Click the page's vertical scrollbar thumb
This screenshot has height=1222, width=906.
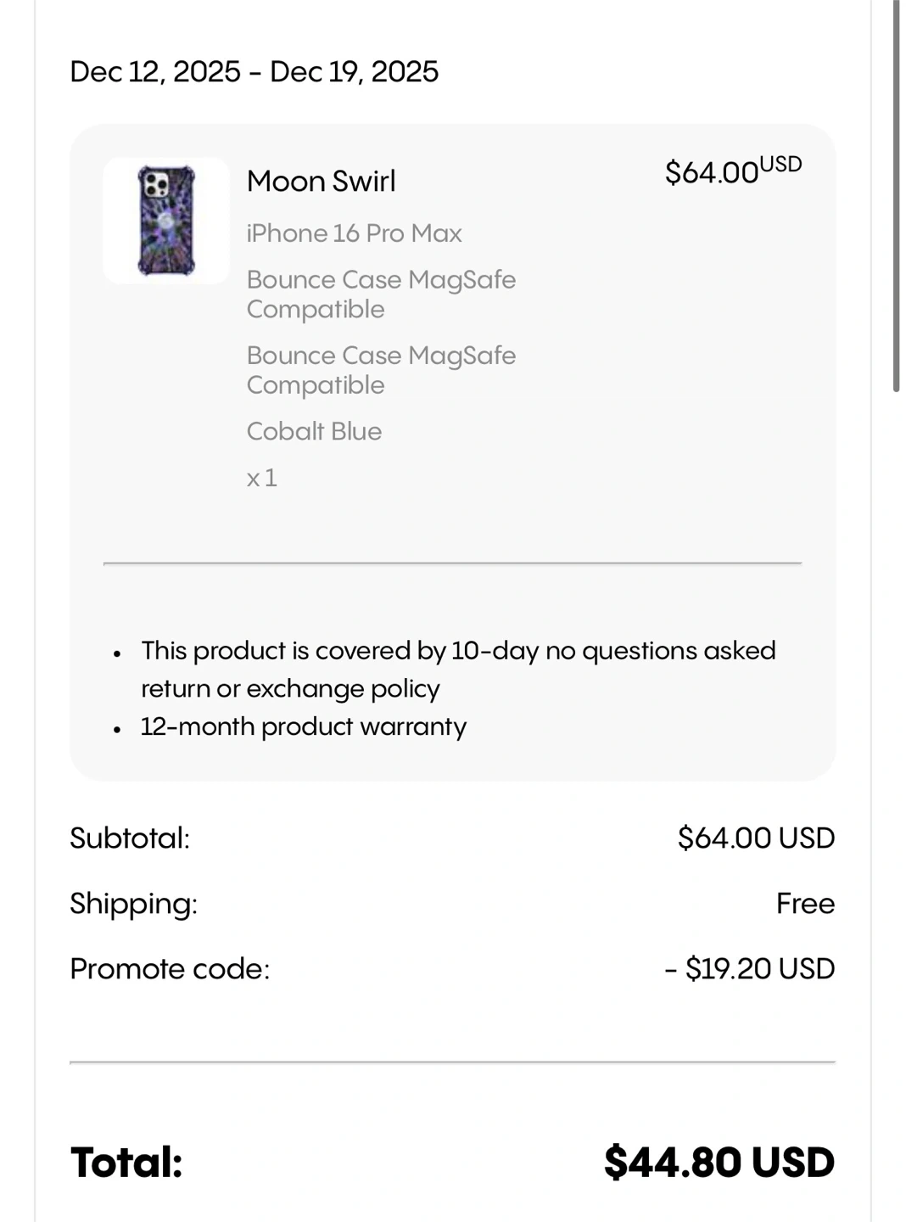point(896,195)
